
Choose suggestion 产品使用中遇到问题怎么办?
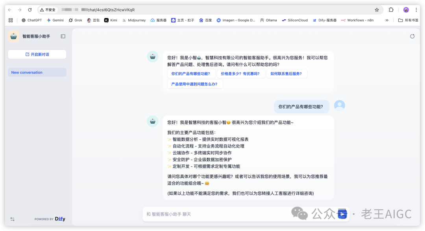[194, 84]
